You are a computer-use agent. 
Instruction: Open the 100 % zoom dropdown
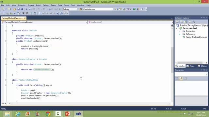tap(9, 104)
